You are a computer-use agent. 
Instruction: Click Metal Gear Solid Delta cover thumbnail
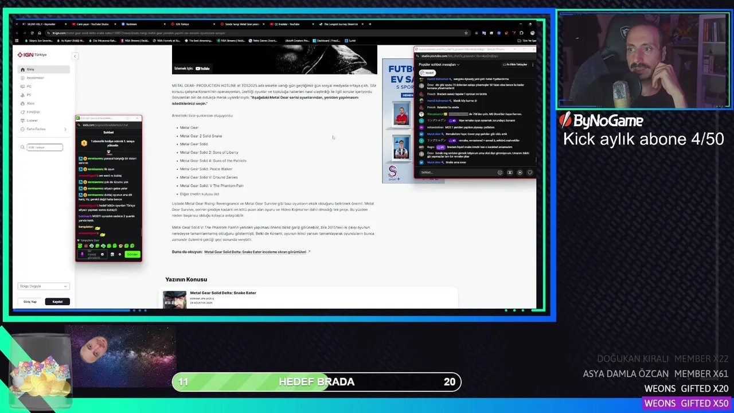(174, 299)
